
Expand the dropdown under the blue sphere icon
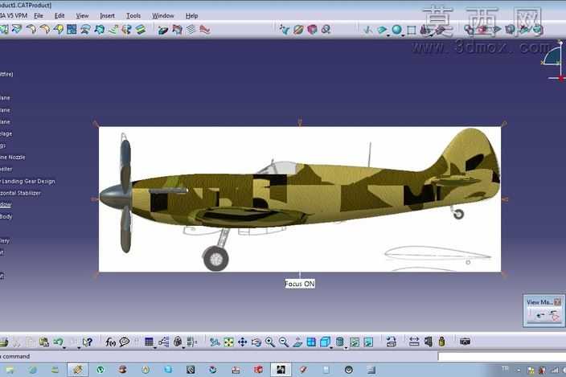403,35
